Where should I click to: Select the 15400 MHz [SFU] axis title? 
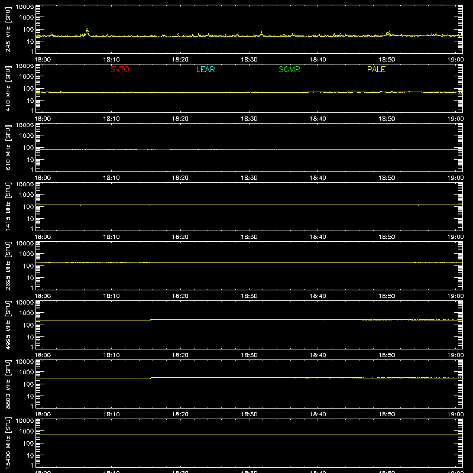[8, 443]
